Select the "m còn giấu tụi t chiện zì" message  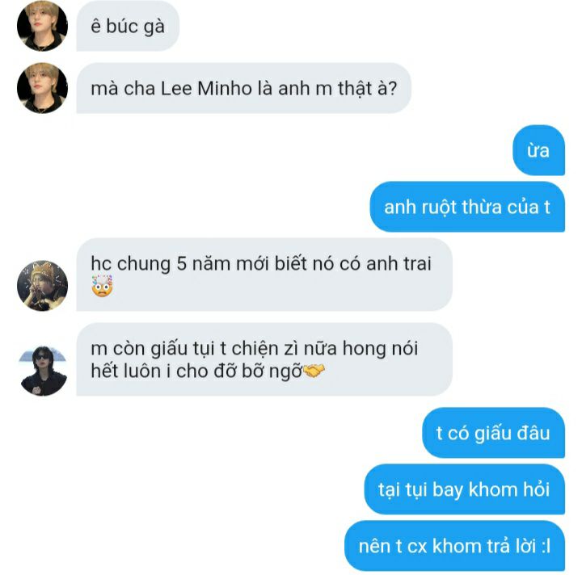[264, 359]
